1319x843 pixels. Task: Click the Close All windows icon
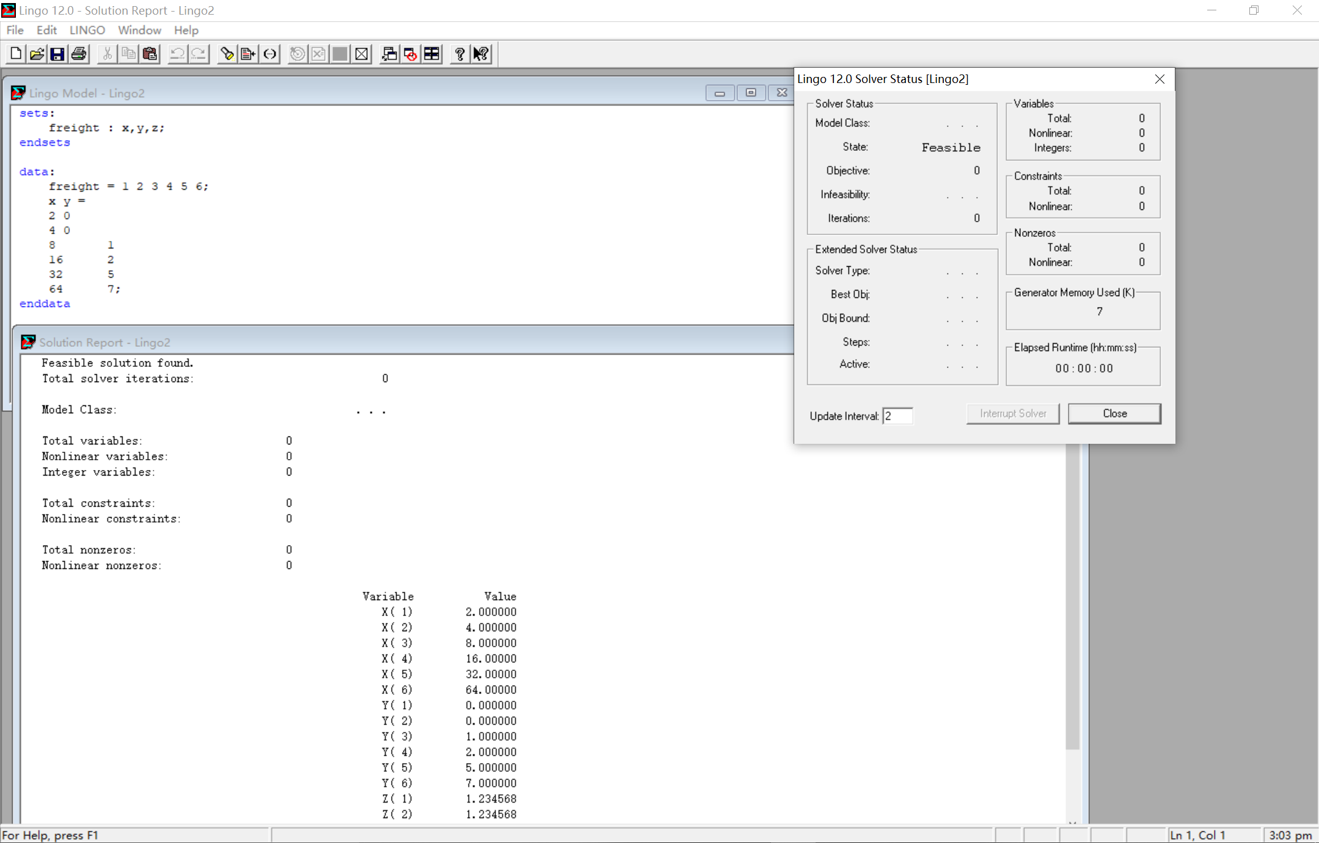coord(411,54)
